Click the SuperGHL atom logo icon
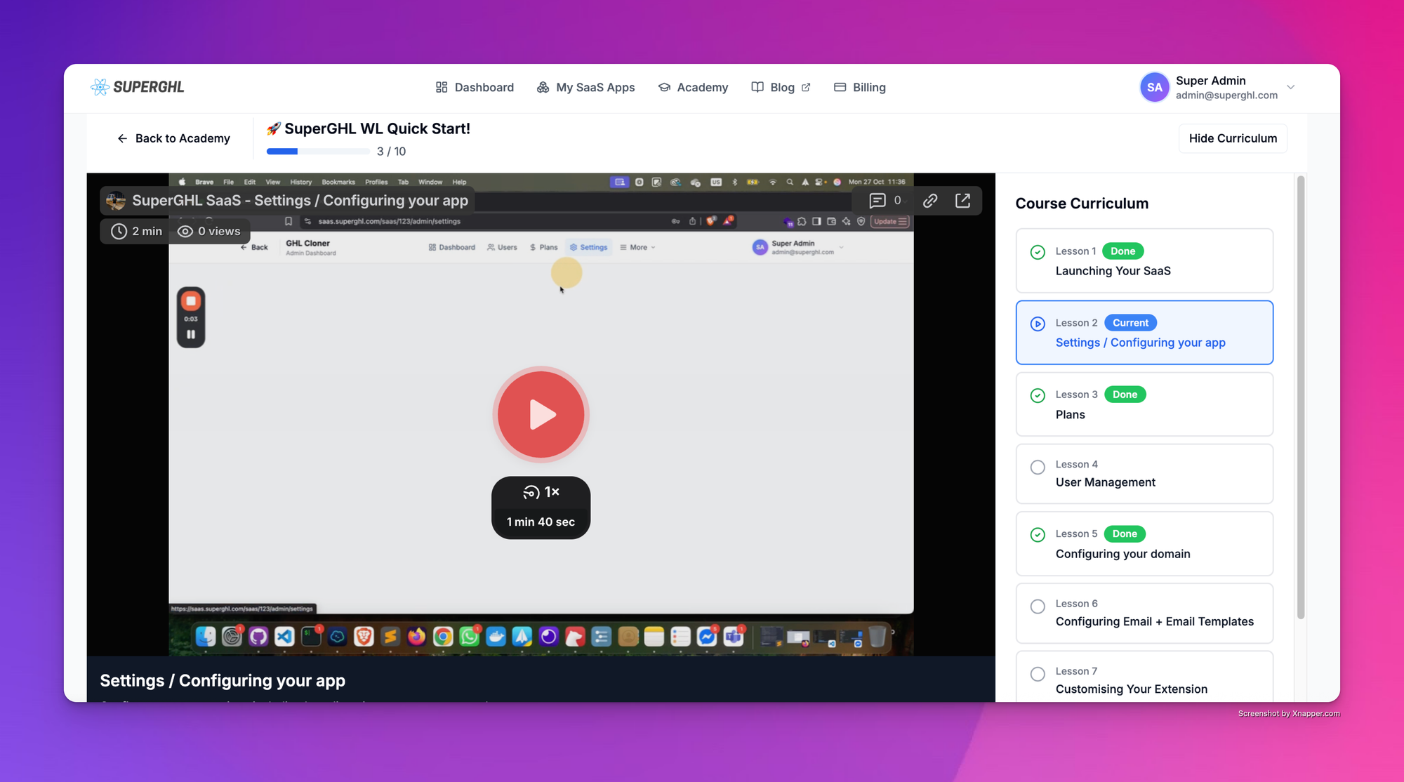 click(x=100, y=87)
